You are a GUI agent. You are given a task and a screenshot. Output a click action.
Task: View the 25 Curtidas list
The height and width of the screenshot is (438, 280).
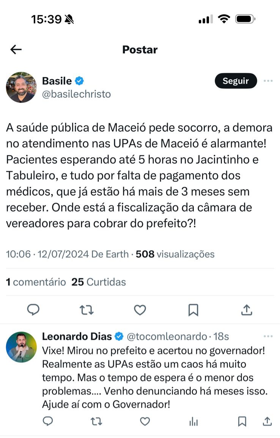99,282
